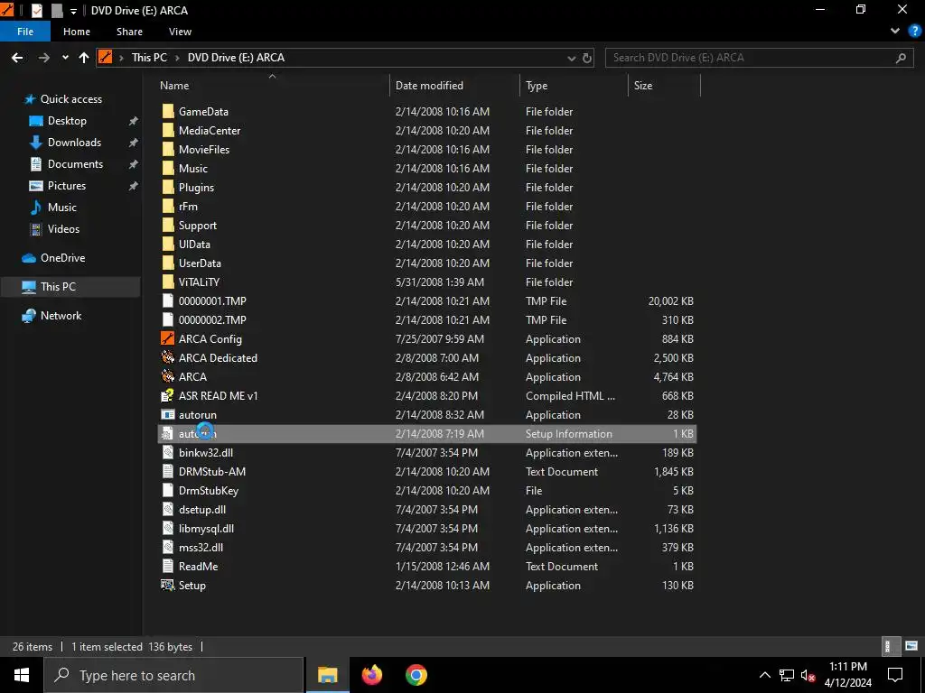Open Explorer help question mark
Screen dimensions: 925x693
point(914,32)
